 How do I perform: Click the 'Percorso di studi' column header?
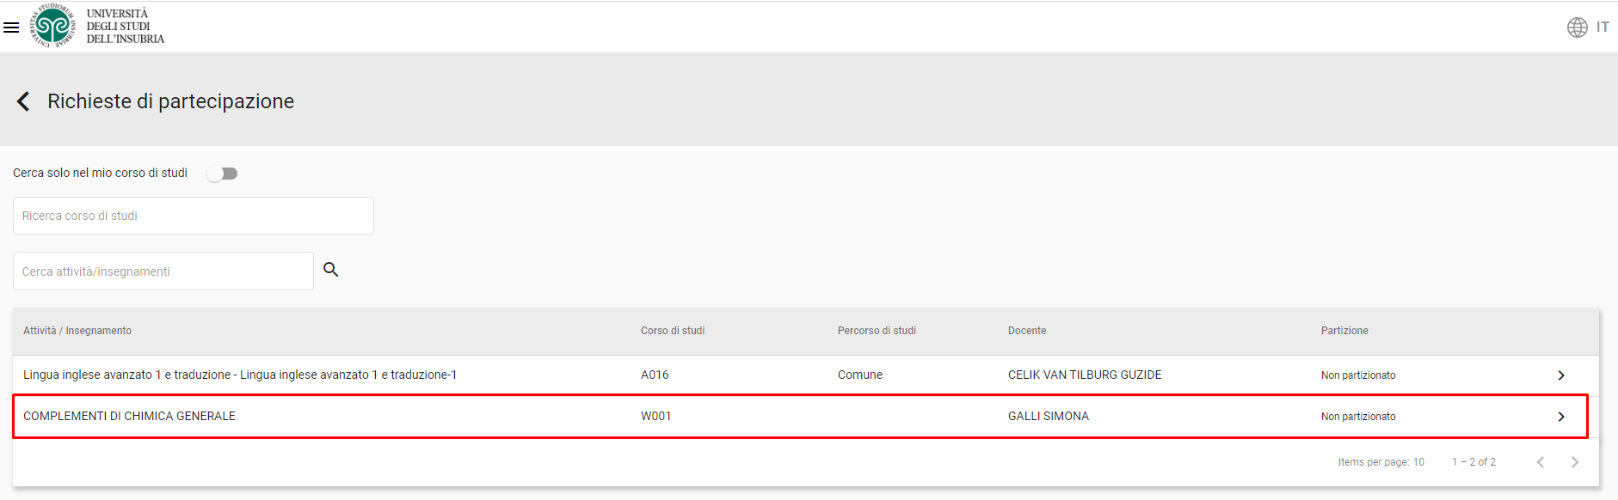click(876, 331)
